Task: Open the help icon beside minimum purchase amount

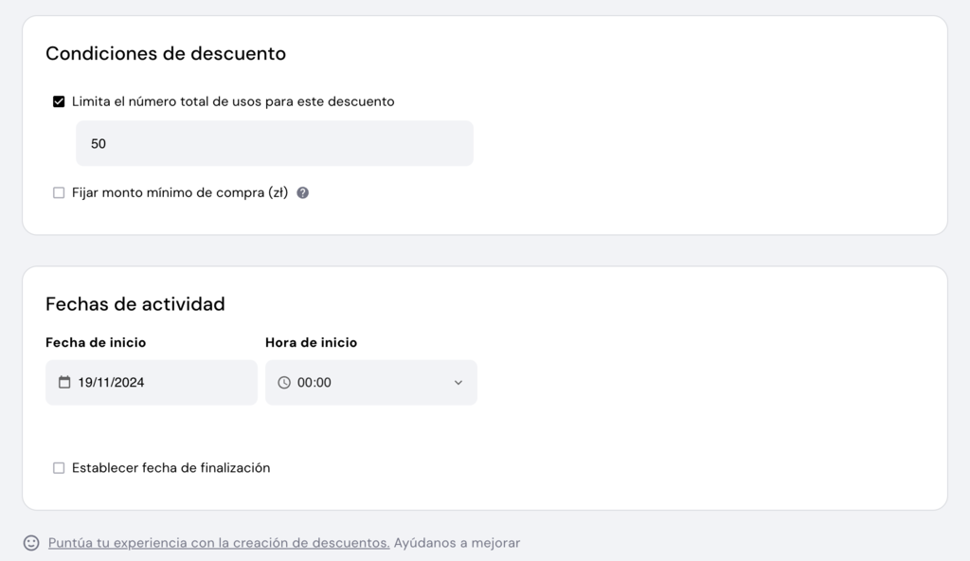Action: tap(304, 192)
